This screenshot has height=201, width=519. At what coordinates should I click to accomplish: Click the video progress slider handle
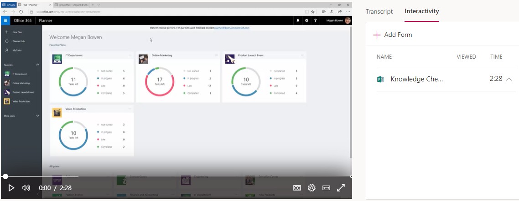(5, 176)
